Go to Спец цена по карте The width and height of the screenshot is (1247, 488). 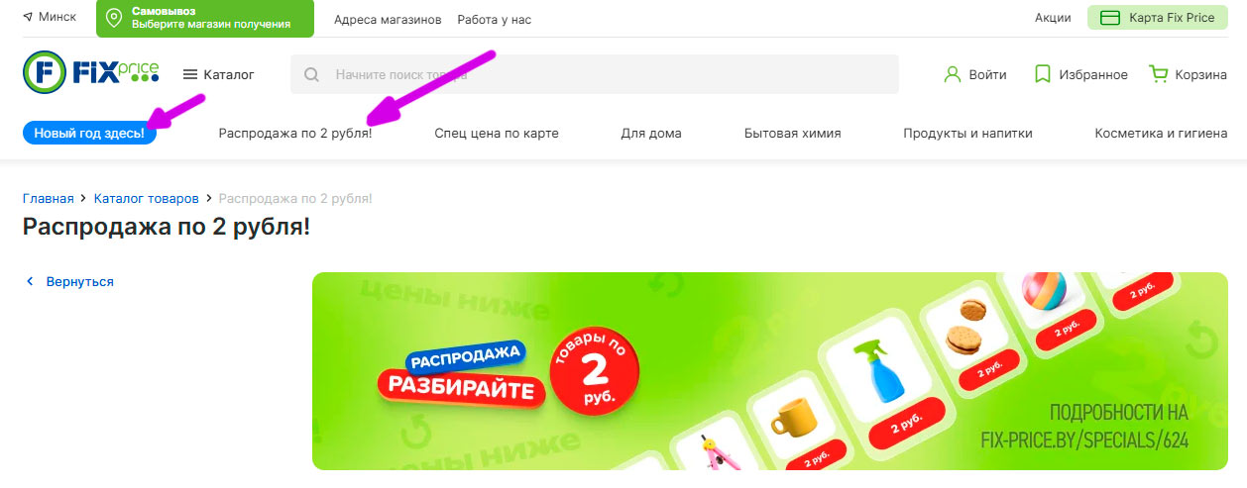tap(497, 133)
